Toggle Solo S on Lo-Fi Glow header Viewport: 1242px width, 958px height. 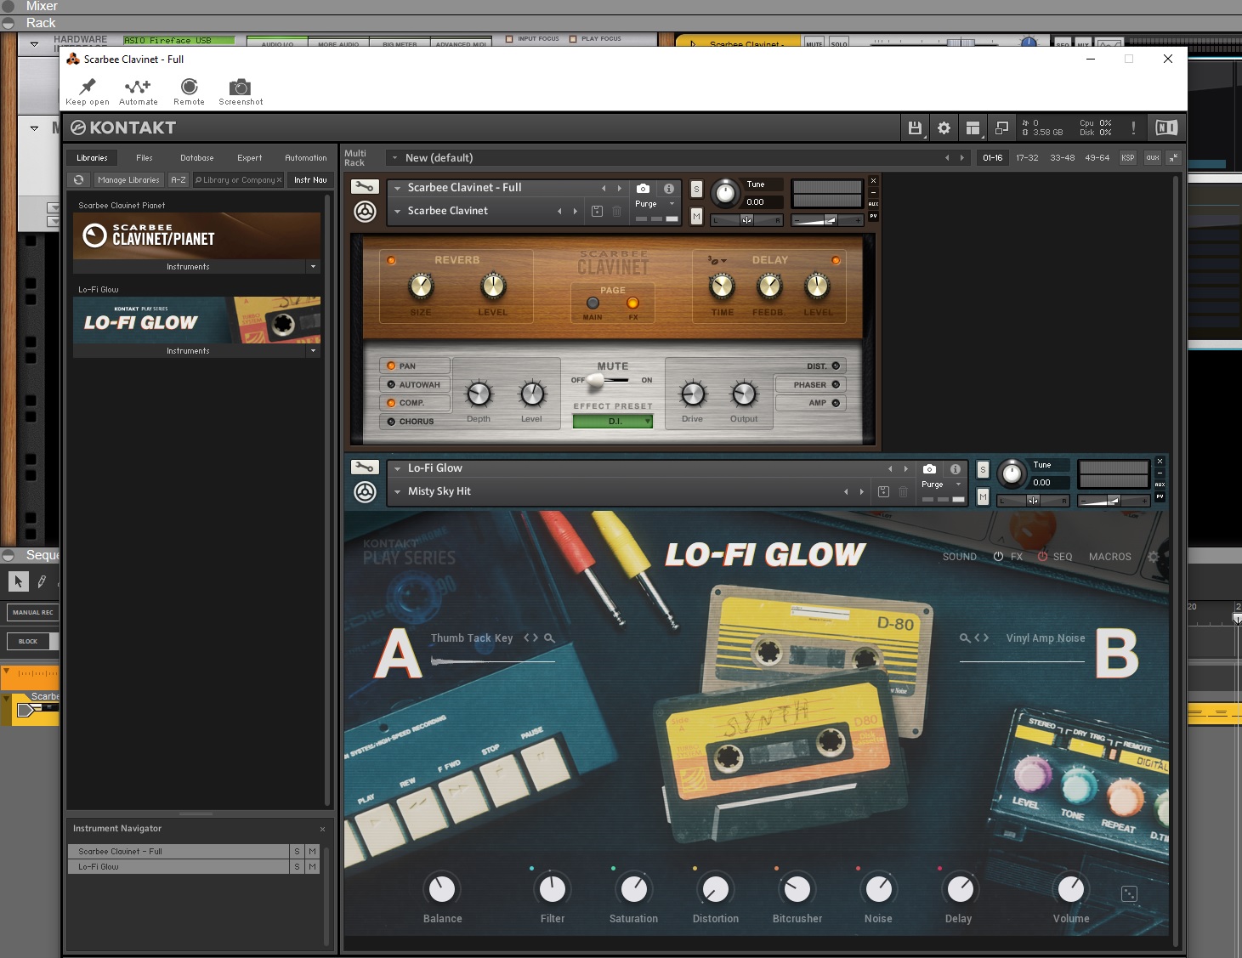983,469
